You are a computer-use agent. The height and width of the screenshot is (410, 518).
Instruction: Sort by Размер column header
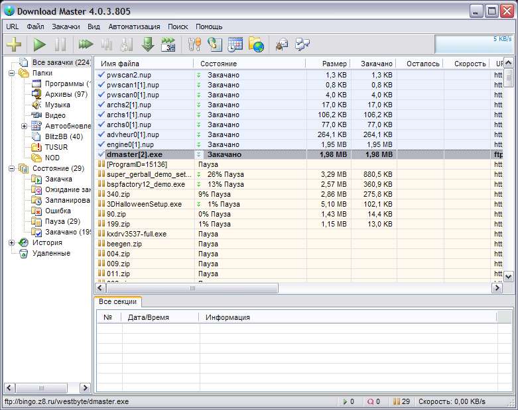click(x=328, y=64)
